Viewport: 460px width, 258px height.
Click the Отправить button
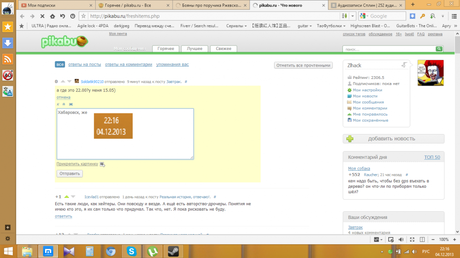click(x=69, y=174)
